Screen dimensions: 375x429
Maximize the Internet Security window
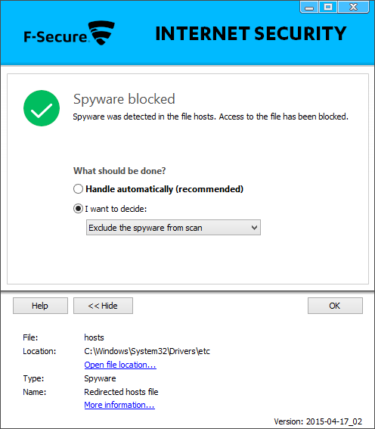pos(328,7)
